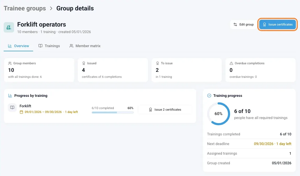Open the Issued certificates card
Viewport: 300px width, 176px height.
click(x=113, y=70)
